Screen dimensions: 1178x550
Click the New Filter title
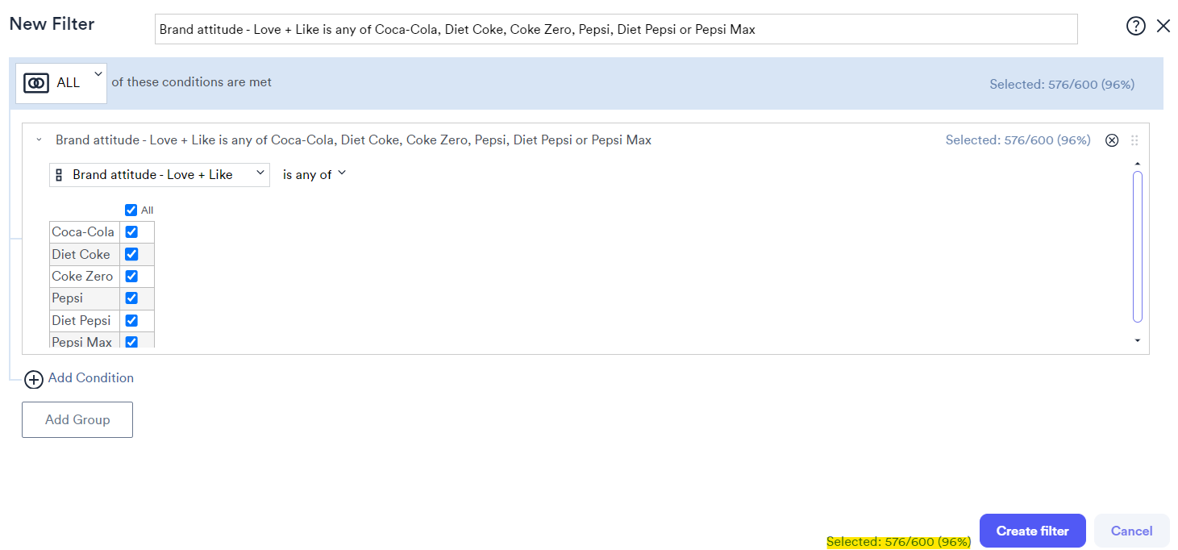click(52, 24)
